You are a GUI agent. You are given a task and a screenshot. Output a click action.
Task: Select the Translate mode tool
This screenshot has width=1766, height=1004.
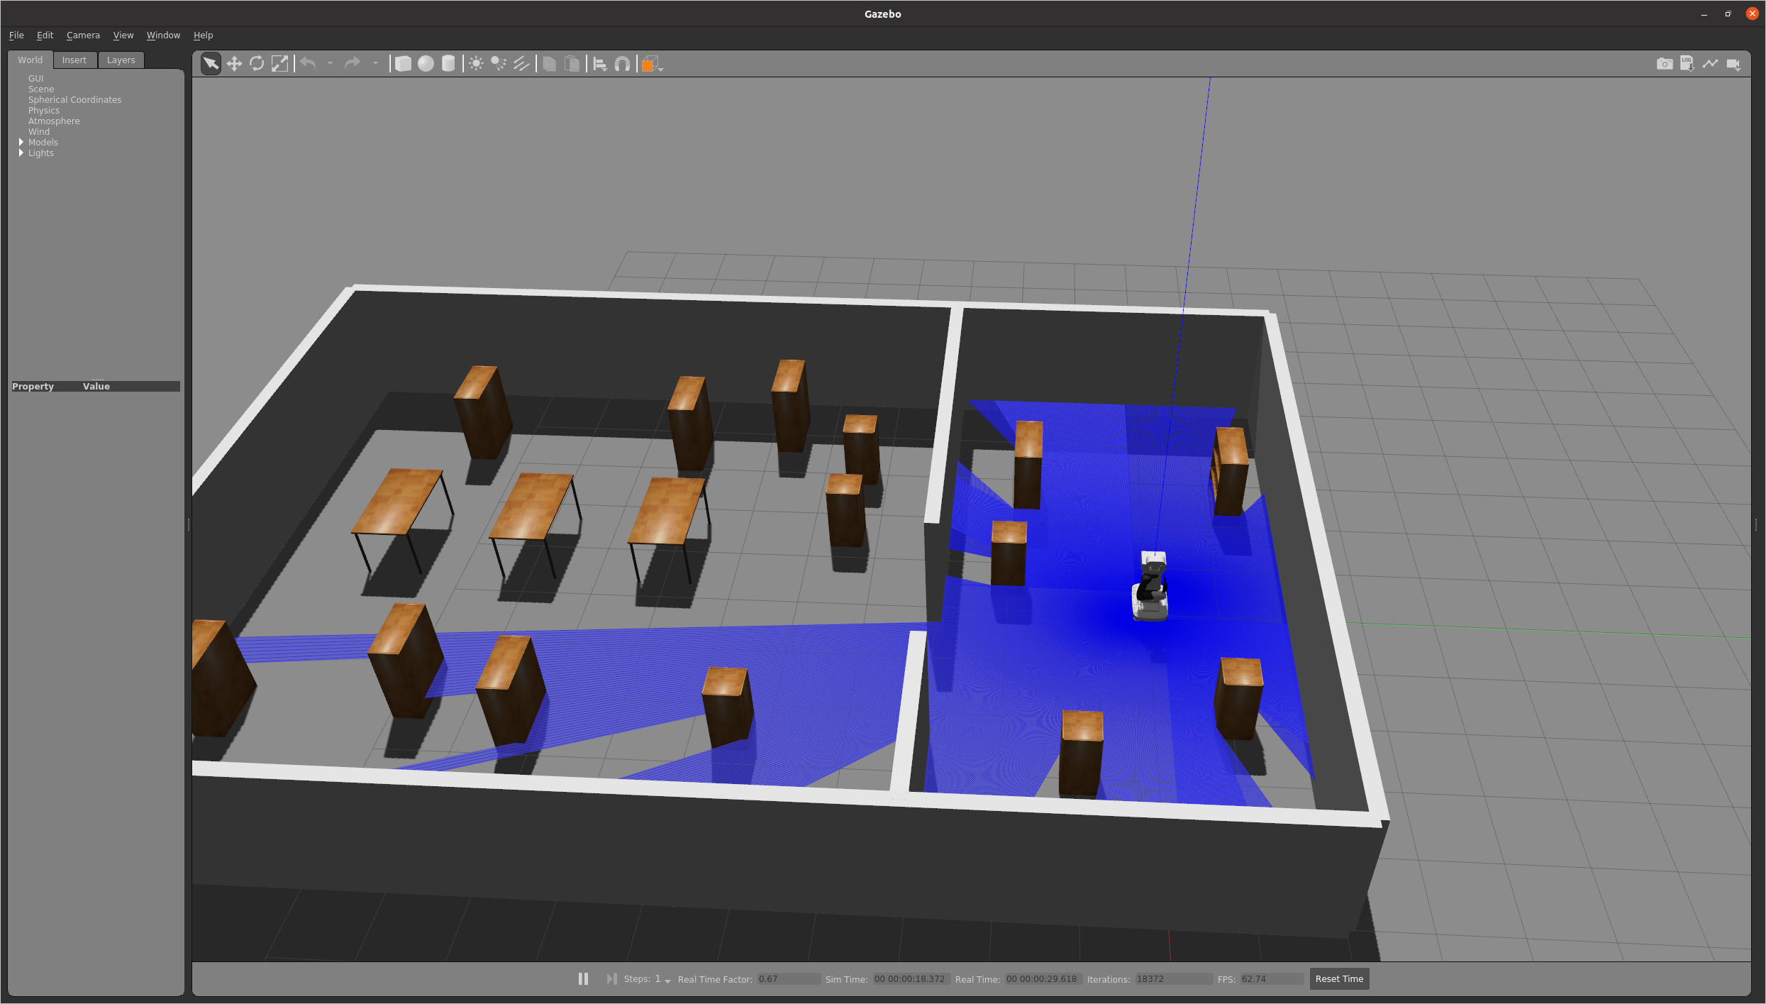click(234, 64)
